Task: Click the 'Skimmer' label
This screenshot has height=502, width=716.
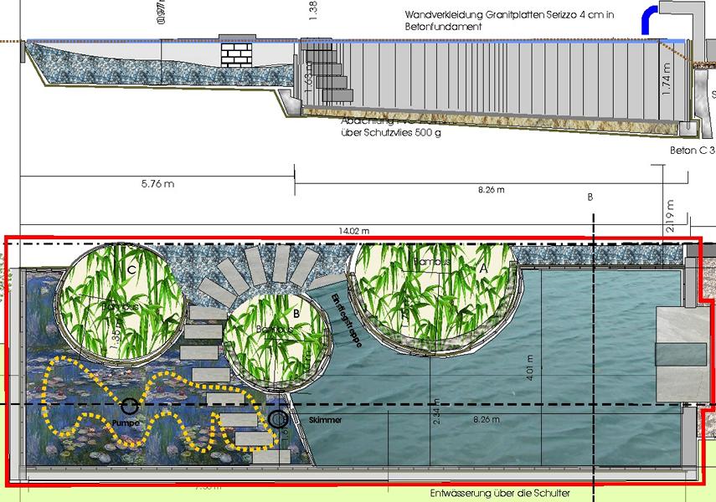Action: click(325, 420)
